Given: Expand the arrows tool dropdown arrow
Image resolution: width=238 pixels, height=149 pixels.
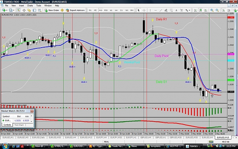Looking at the screenshot, I should point(189,10).
